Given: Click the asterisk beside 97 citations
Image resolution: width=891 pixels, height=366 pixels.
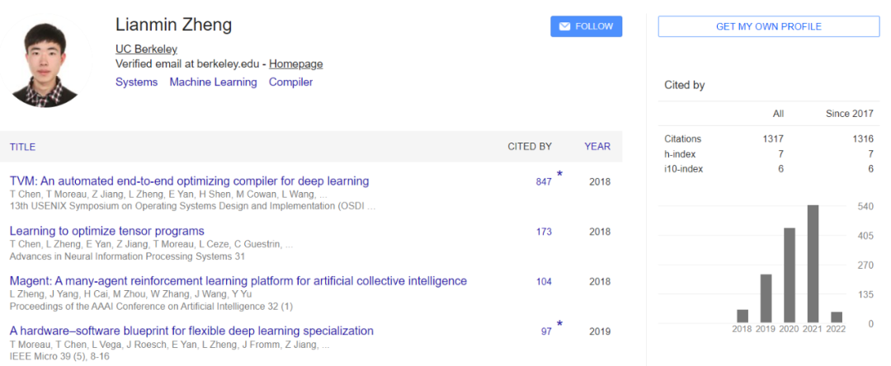Looking at the screenshot, I should tap(559, 324).
